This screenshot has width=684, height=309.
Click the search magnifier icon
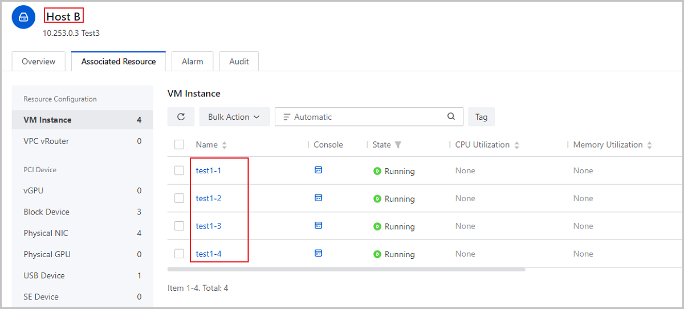tap(451, 116)
